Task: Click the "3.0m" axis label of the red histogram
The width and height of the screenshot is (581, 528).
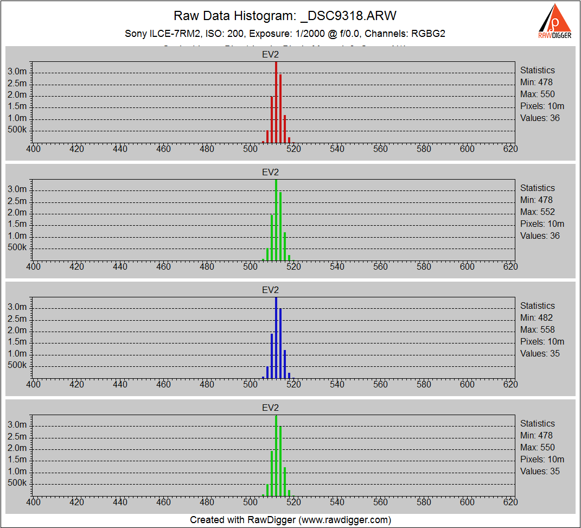Action: point(17,72)
